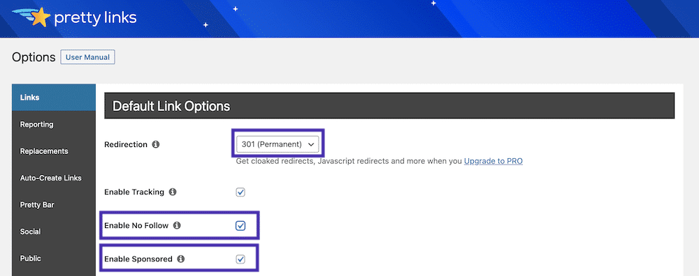Go to the Pretty Bar tab

coord(54,205)
